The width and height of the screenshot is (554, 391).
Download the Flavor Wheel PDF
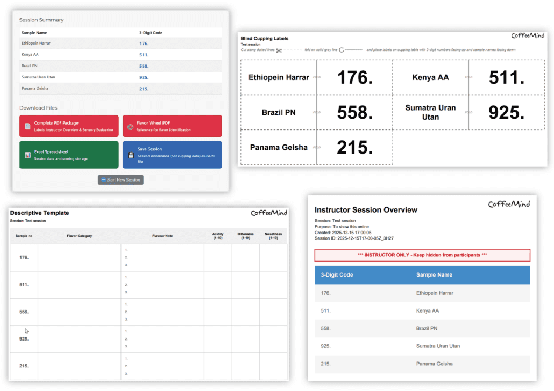pyautogui.click(x=172, y=126)
